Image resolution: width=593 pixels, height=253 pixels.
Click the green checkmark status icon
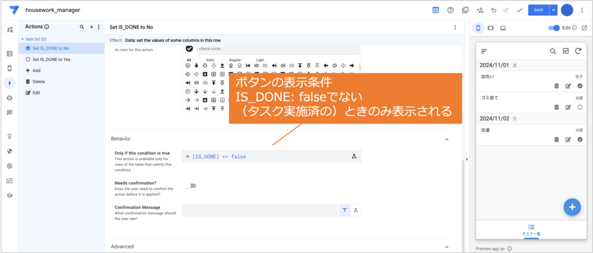click(519, 10)
